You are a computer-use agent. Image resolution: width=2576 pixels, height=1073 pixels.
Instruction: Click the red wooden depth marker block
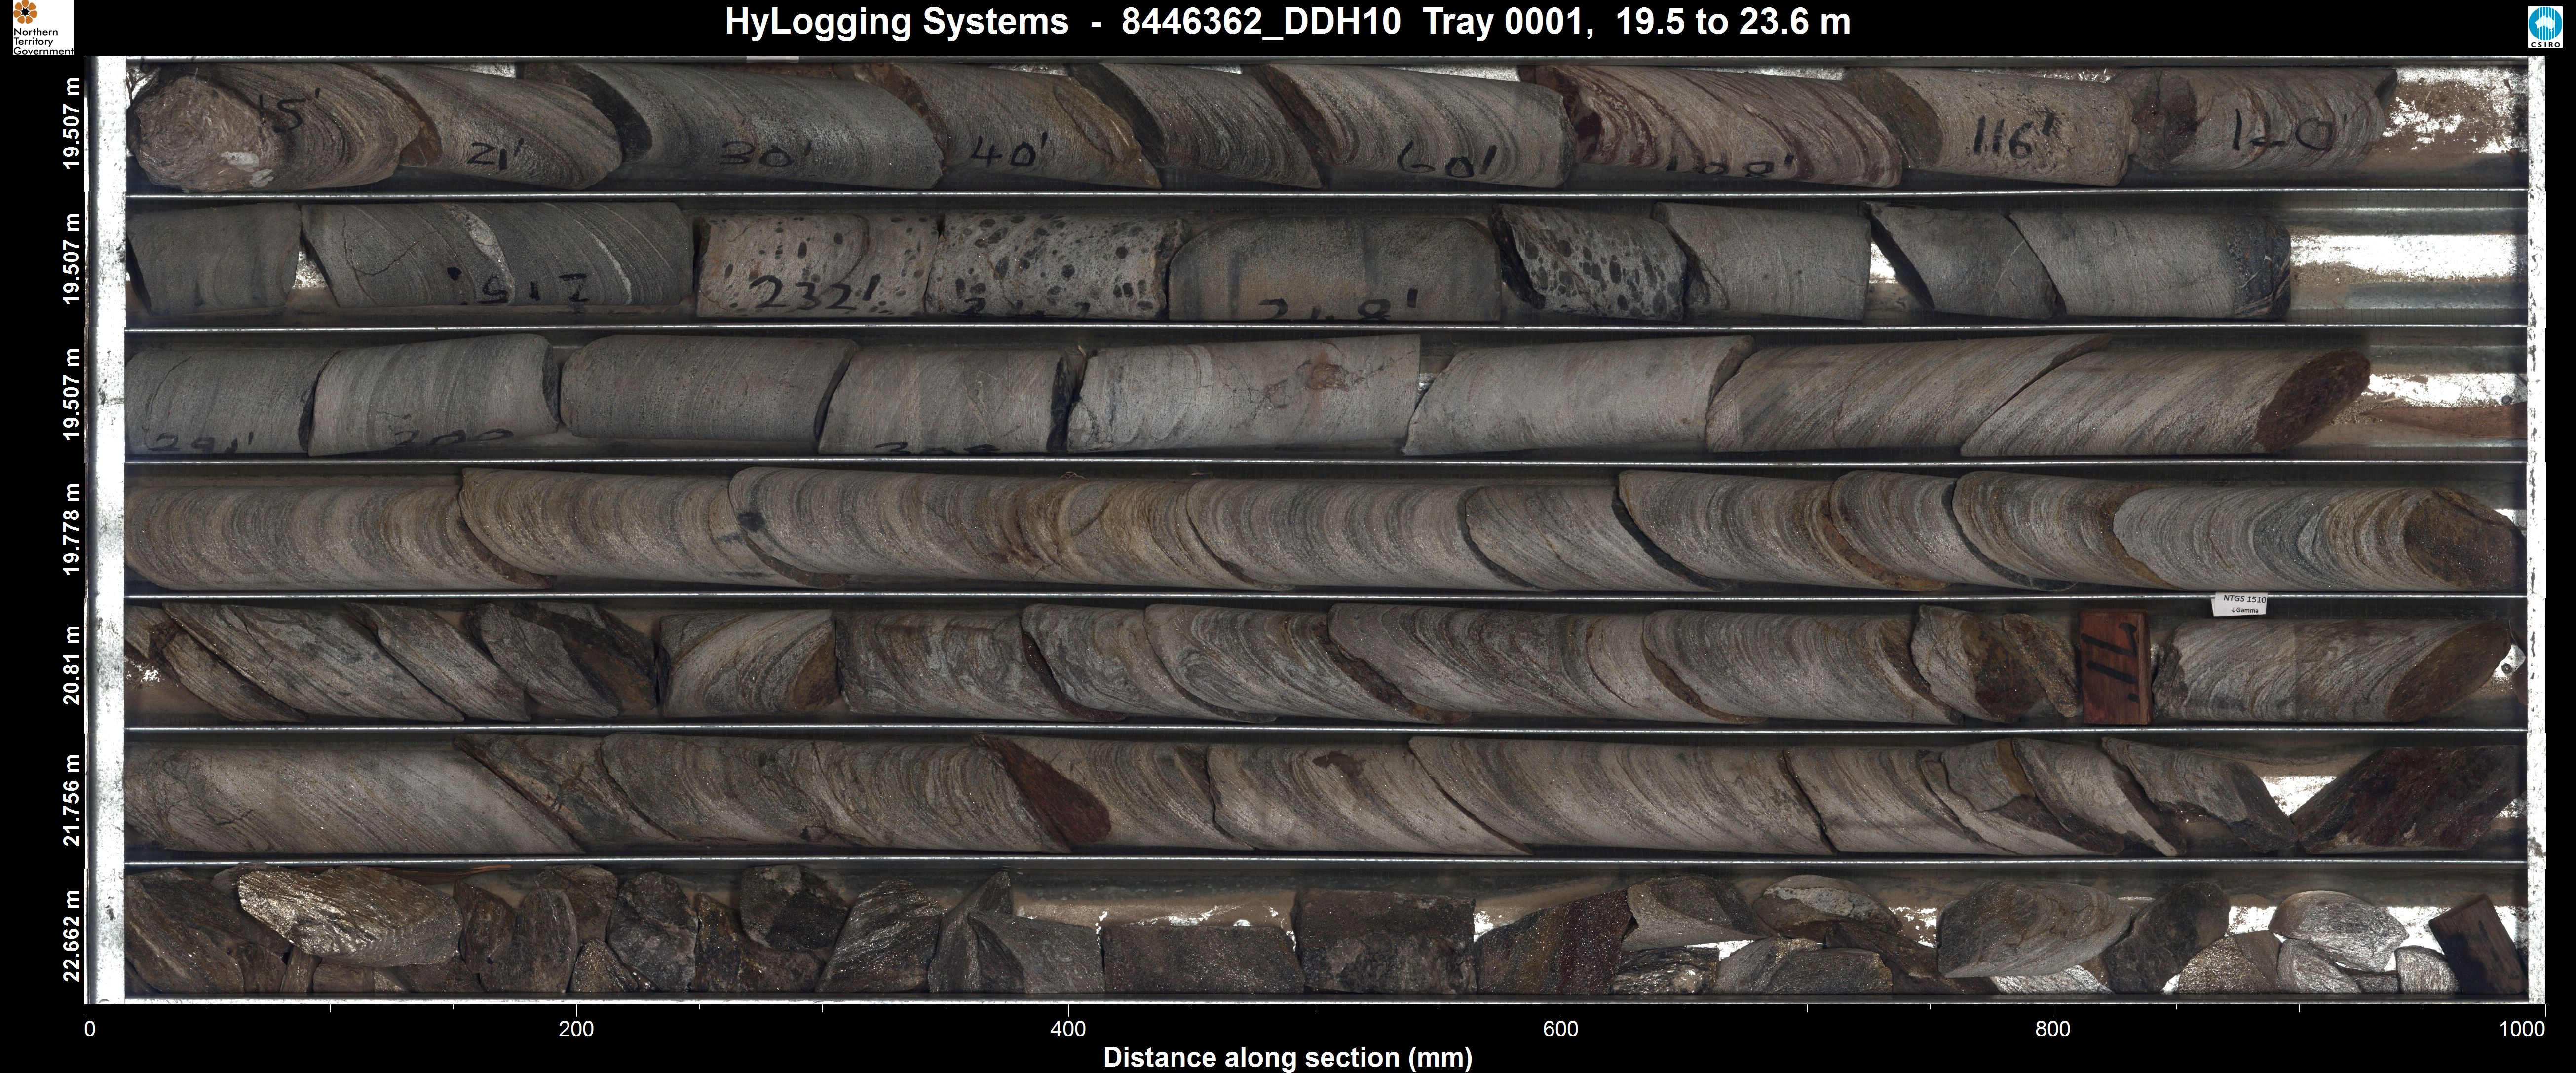[x=2114, y=667]
